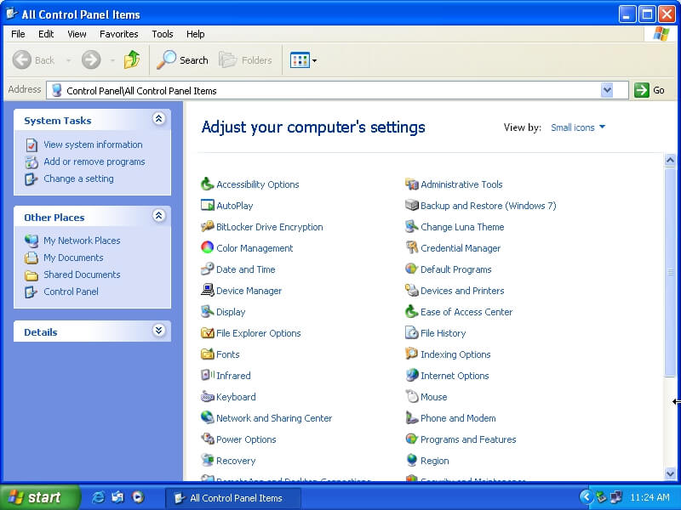This screenshot has width=681, height=510.
Task: Click the Add or remove programs link
Action: [94, 161]
